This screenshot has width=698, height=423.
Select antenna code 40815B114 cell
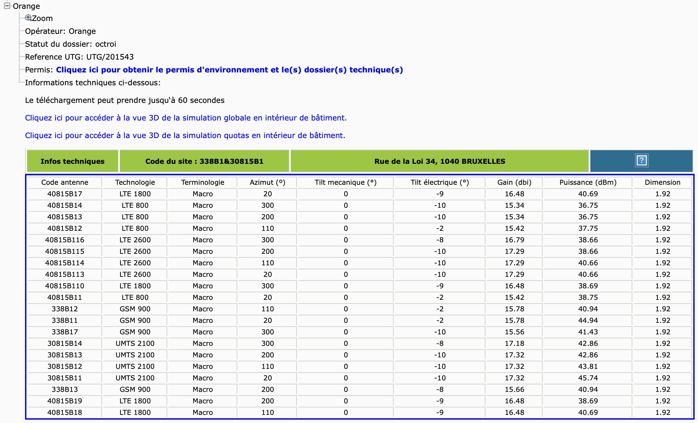[x=65, y=263]
